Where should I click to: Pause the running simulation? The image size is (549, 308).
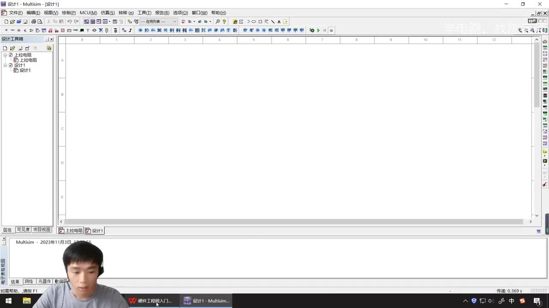325,30
